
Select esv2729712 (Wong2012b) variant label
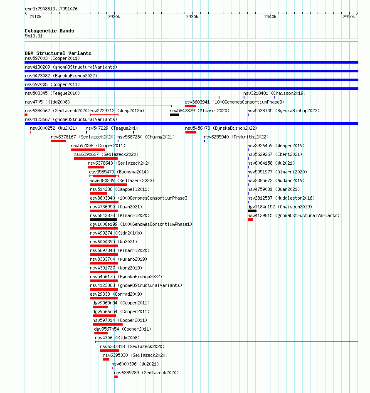tap(117, 111)
